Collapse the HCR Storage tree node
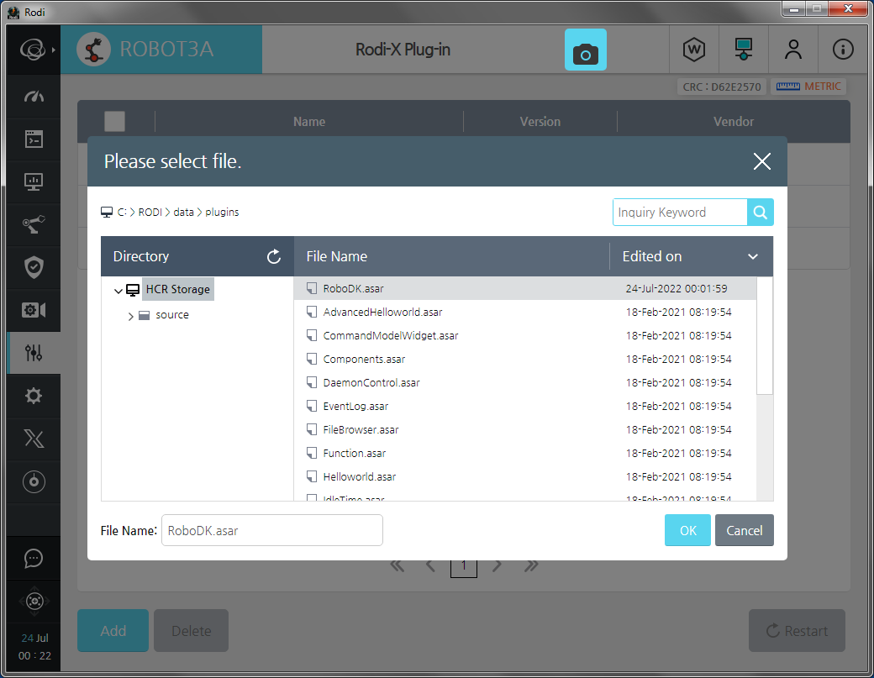Screen dimensions: 874x678 (x=117, y=290)
